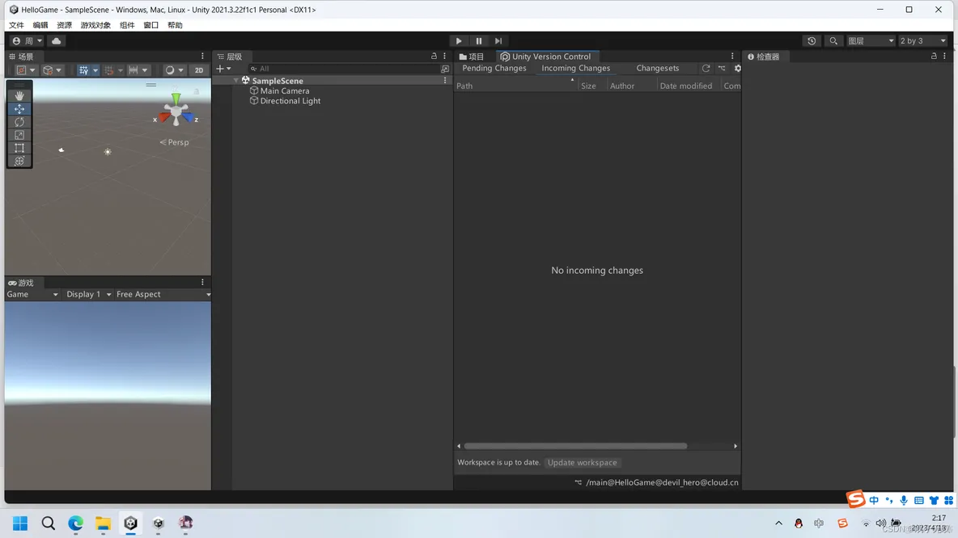Start Play mode
Screen dimensions: 958x538
(459, 41)
